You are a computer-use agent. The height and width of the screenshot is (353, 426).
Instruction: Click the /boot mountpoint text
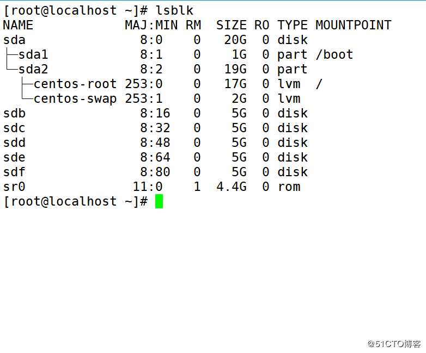pos(334,54)
